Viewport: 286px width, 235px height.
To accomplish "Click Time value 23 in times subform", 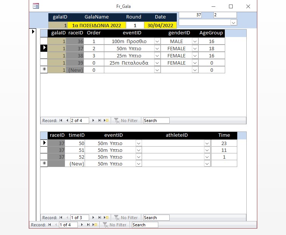I will (224, 144).
